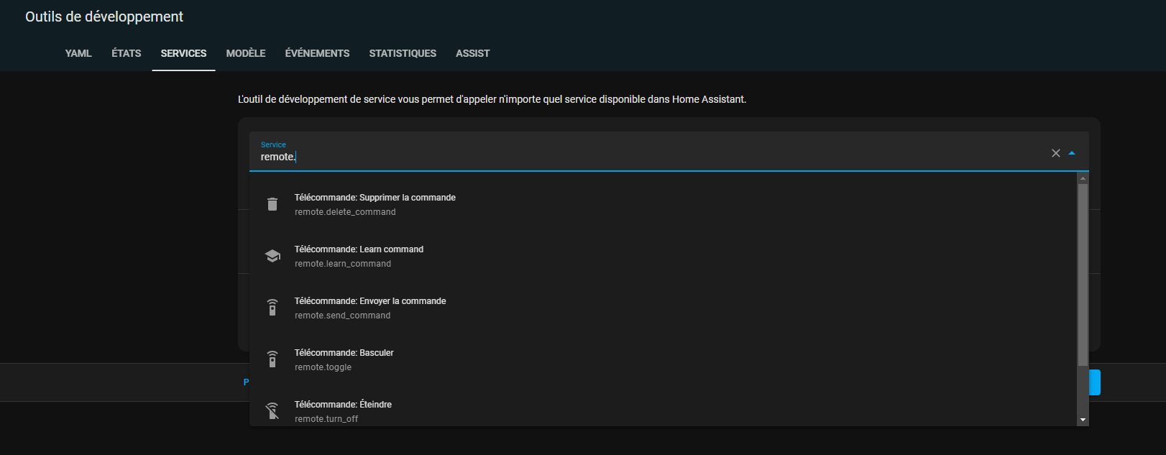Open the ASSIST tab

coord(472,53)
